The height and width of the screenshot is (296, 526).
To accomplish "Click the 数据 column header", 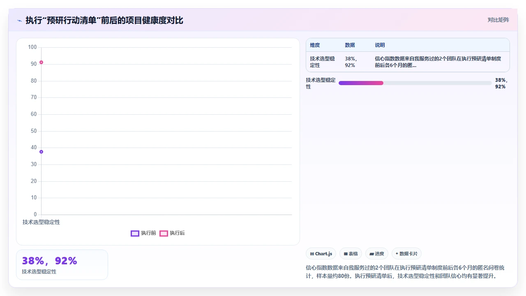I will pyautogui.click(x=350, y=45).
